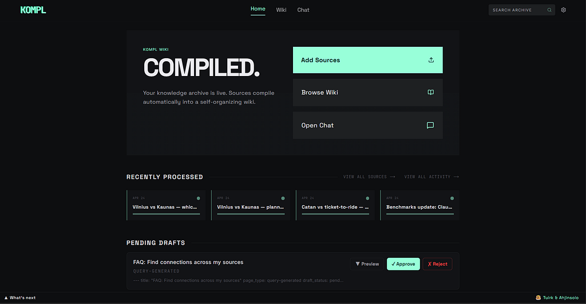
Task: Click chat bubble icon in Open Chat
Action: [430, 125]
